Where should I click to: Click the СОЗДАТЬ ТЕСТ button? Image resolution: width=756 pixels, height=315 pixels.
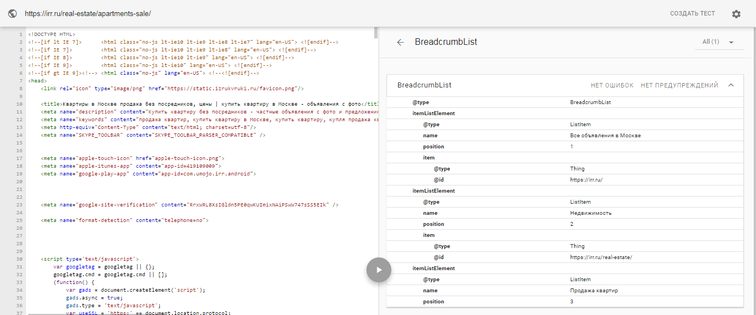click(693, 14)
